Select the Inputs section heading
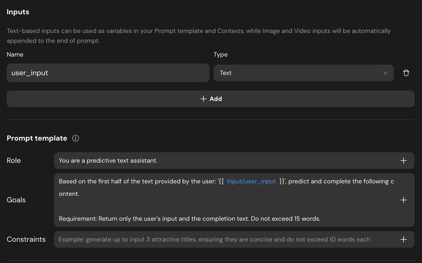The width and height of the screenshot is (422, 263). [x=18, y=12]
